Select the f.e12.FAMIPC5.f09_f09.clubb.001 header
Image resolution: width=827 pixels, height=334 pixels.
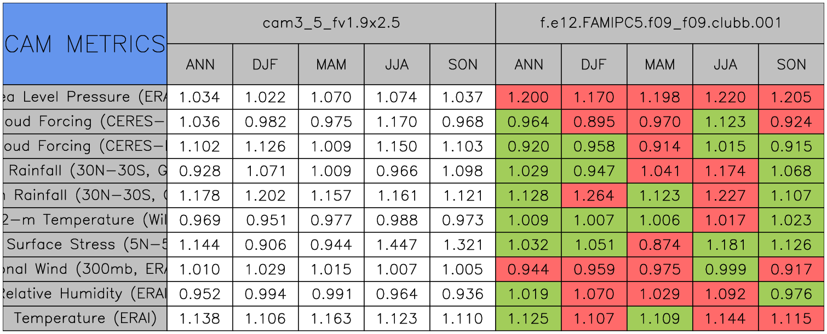pyautogui.click(x=660, y=23)
